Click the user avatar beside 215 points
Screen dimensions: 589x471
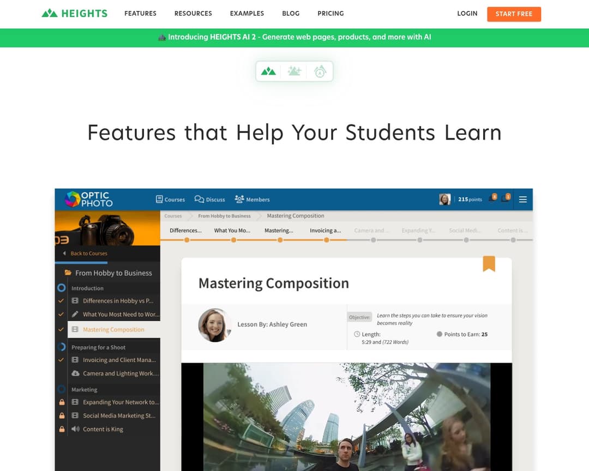pyautogui.click(x=444, y=200)
